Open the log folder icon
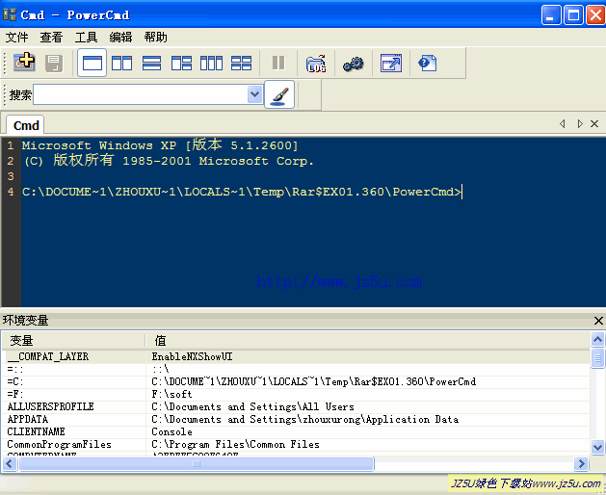Viewport: 606px width, 495px height. 316,64
